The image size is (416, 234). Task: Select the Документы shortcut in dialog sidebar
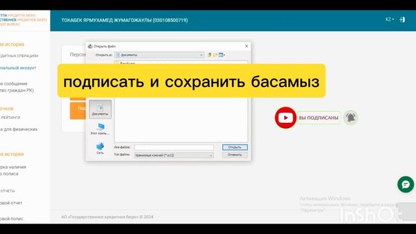(x=100, y=109)
